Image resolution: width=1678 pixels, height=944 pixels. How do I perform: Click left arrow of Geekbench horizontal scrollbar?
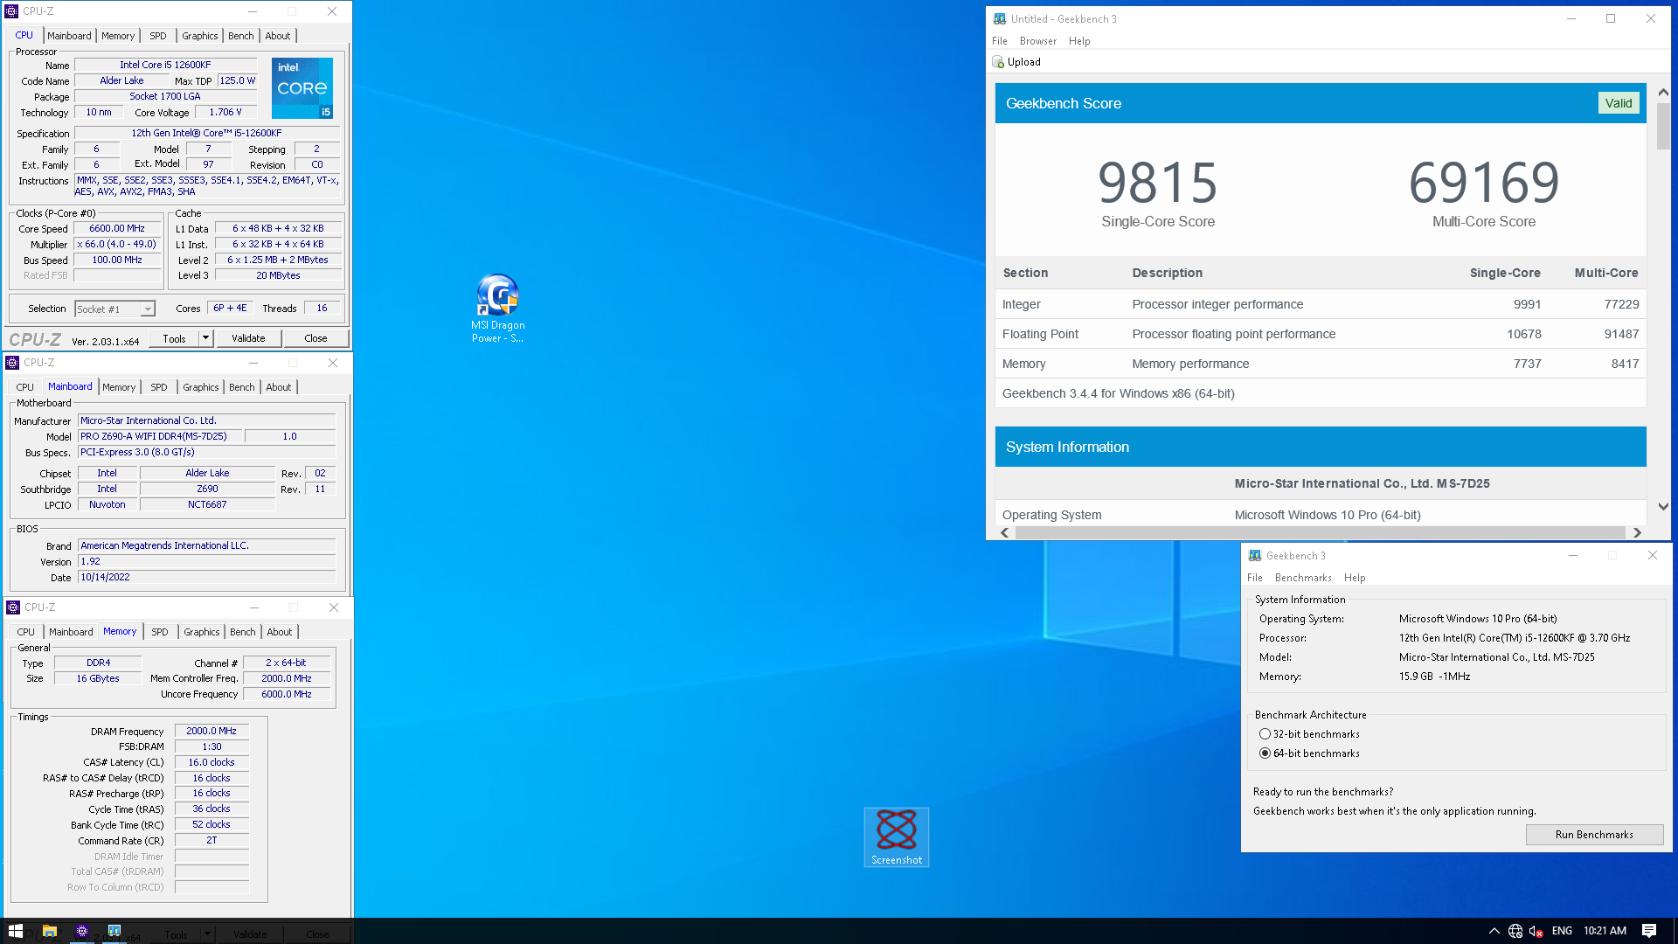pos(1005,532)
